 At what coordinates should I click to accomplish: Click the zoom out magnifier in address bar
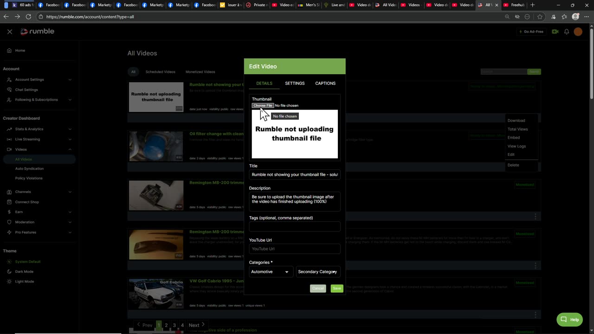click(x=507, y=17)
